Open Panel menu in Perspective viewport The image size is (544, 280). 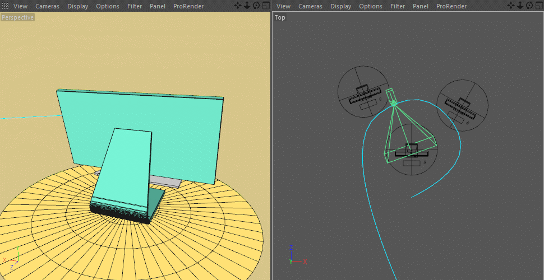(x=158, y=6)
